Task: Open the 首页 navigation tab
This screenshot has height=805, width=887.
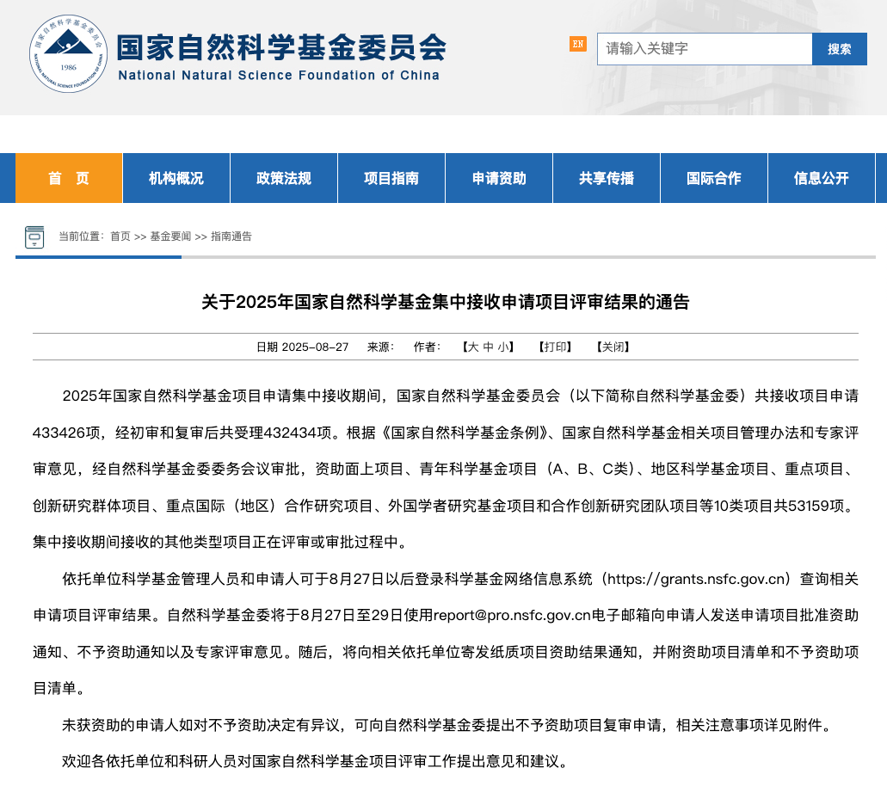Action: (x=69, y=178)
